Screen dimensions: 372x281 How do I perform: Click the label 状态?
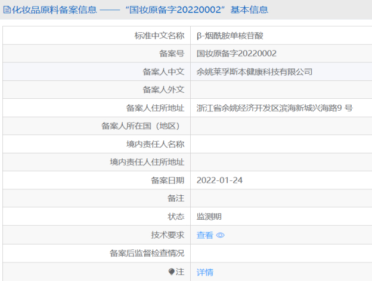pos(176,216)
